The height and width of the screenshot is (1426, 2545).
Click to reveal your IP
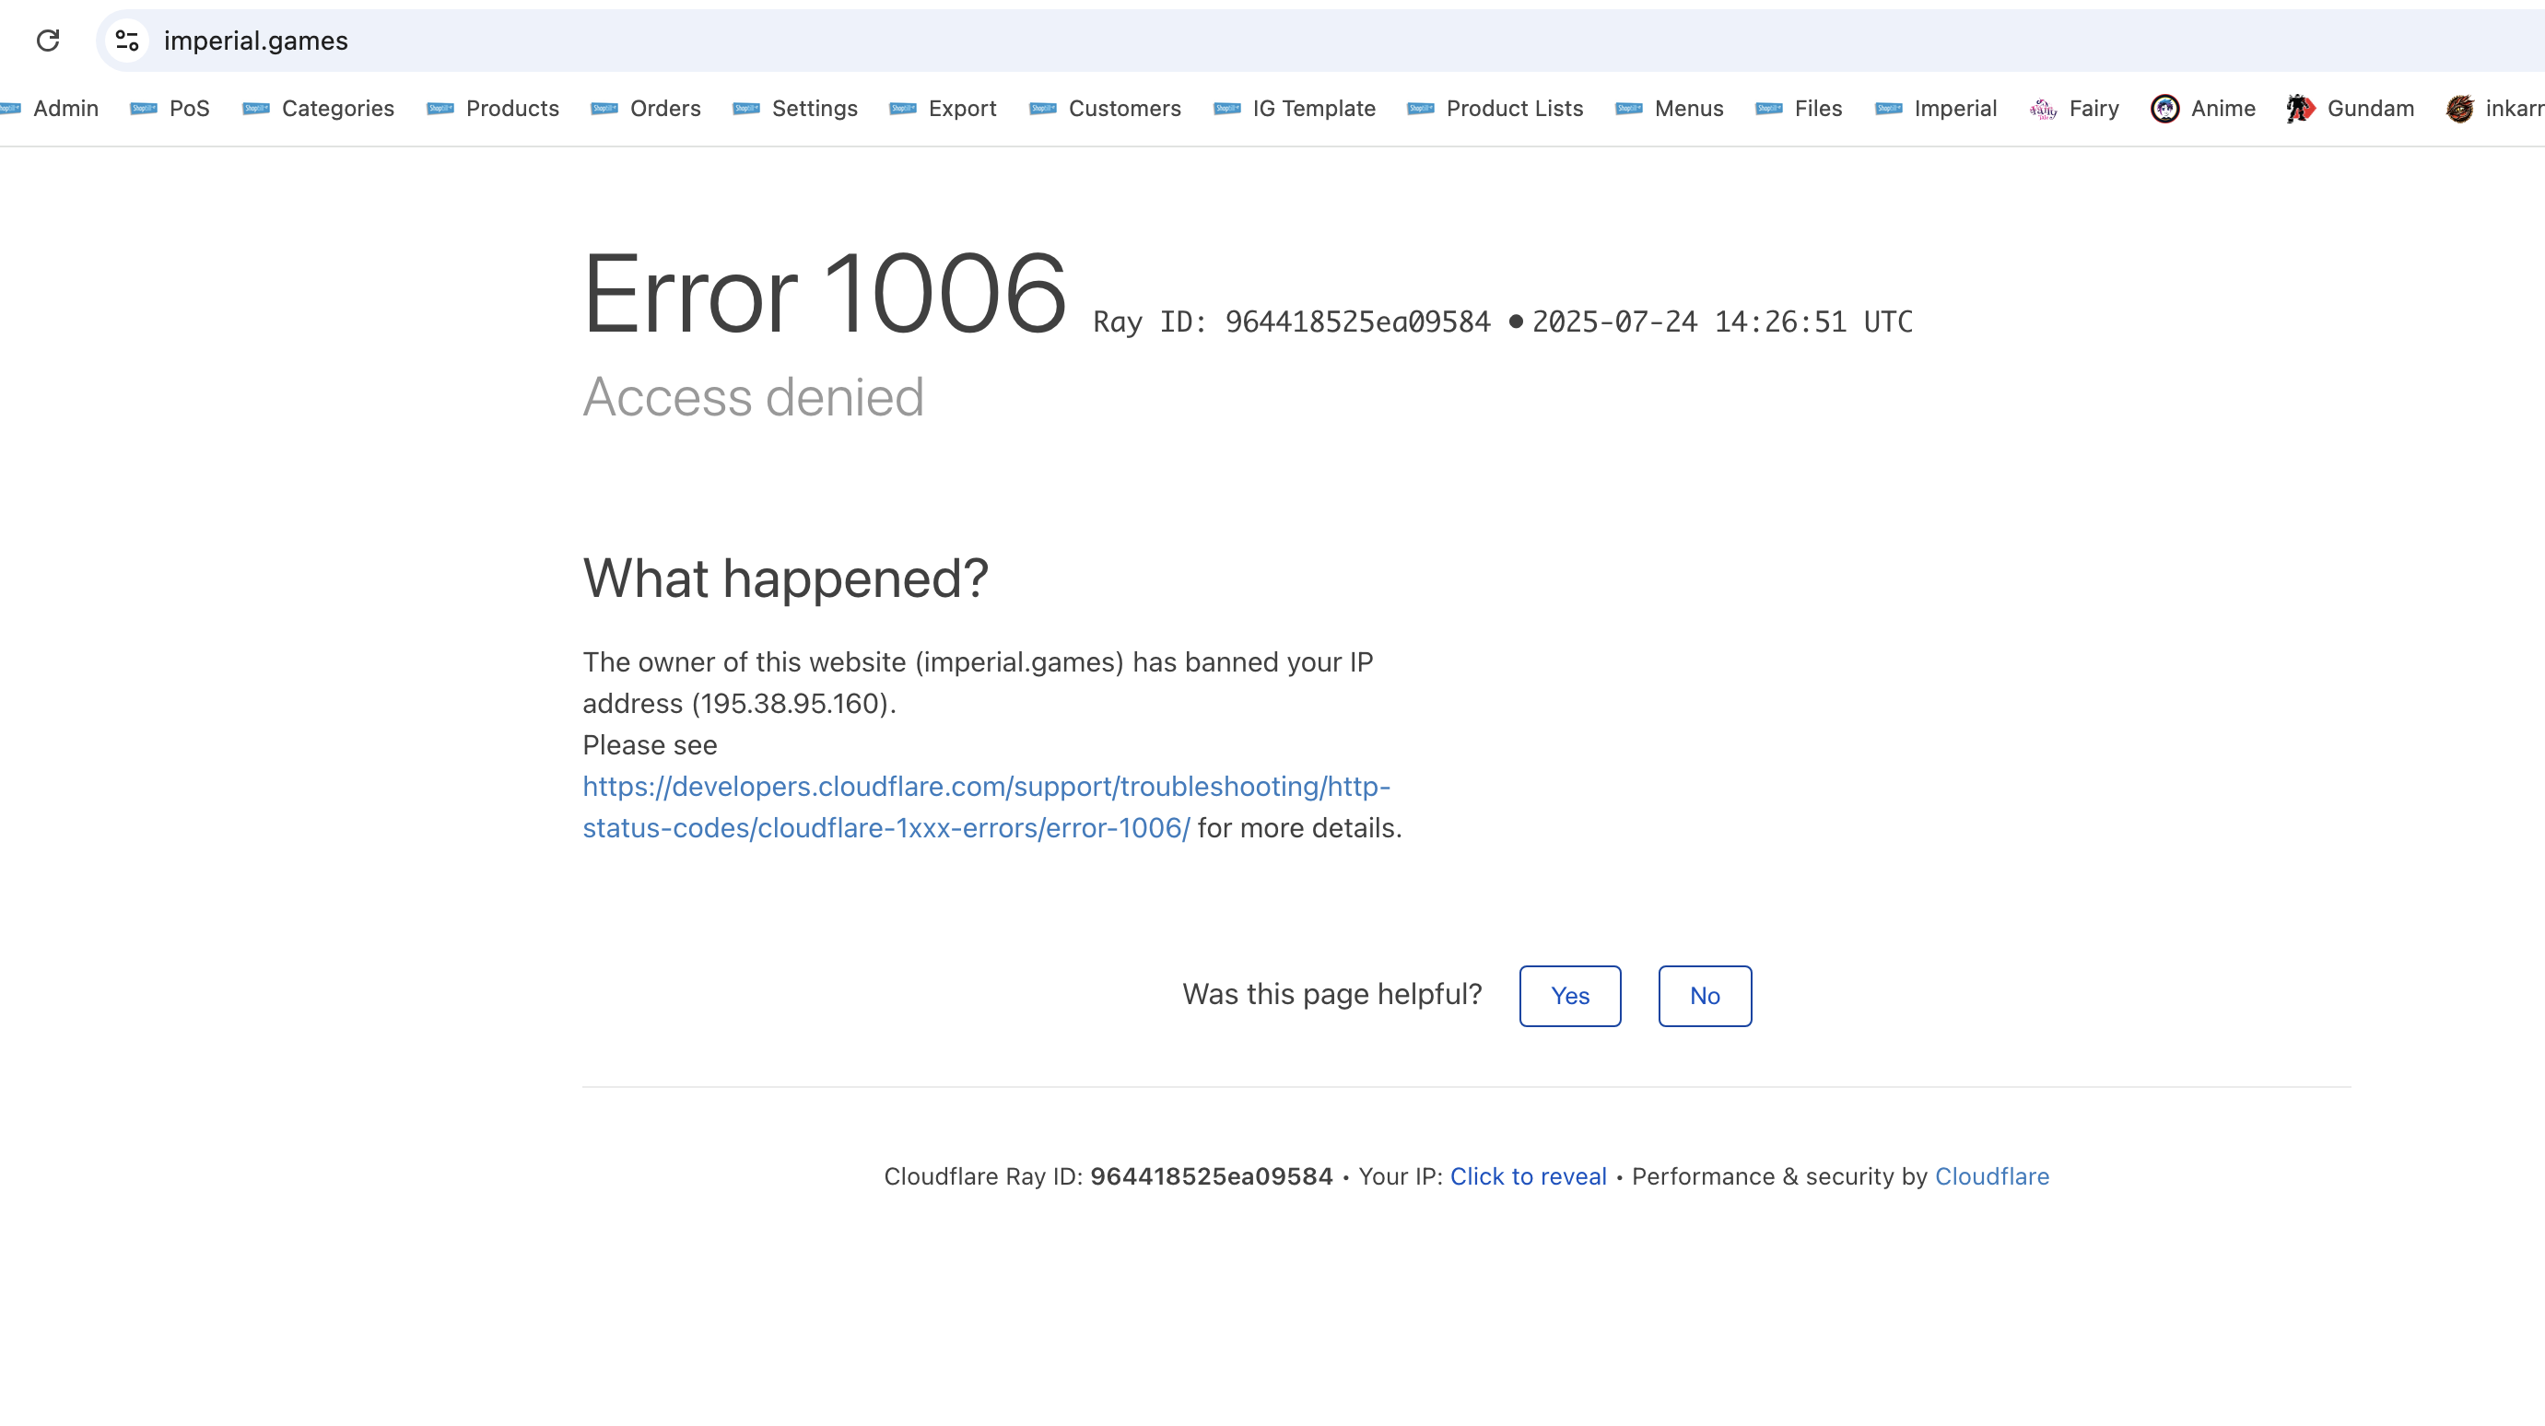pyautogui.click(x=1528, y=1176)
